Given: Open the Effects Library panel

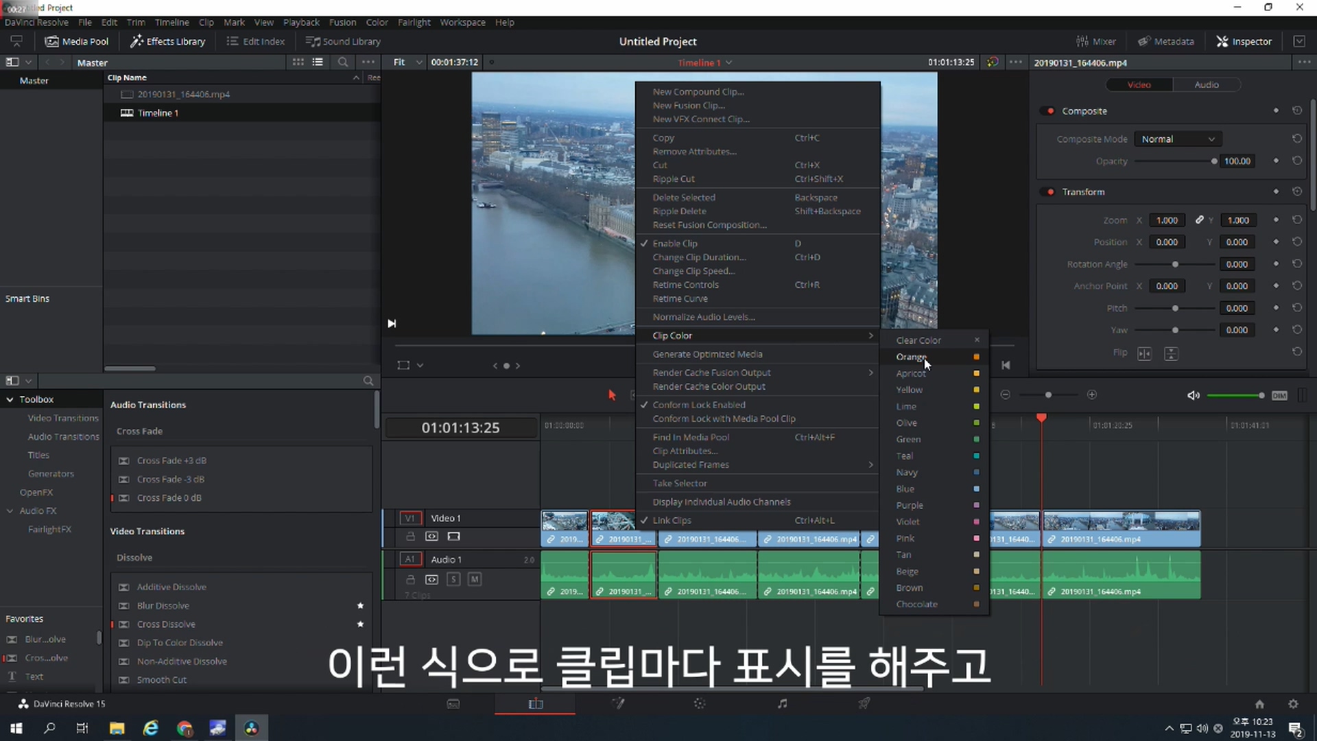Looking at the screenshot, I should [x=168, y=41].
